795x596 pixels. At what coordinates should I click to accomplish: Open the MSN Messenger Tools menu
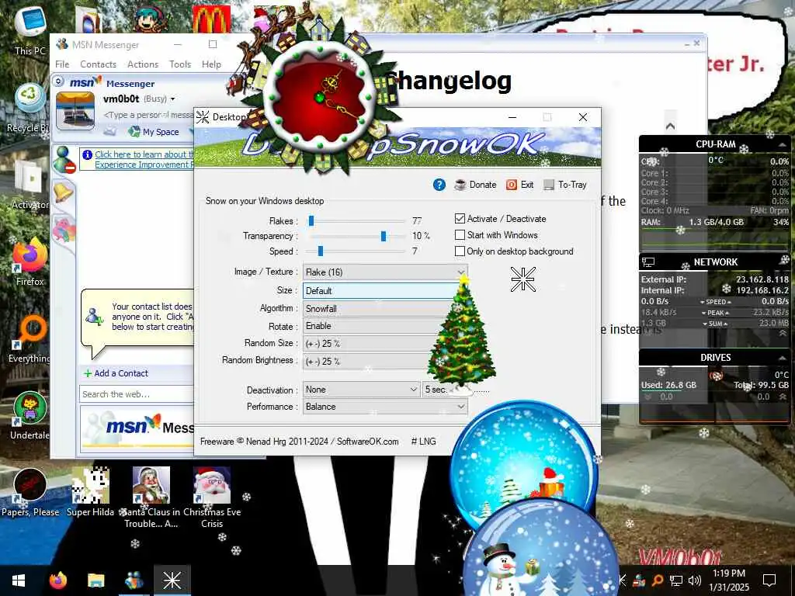pos(180,64)
